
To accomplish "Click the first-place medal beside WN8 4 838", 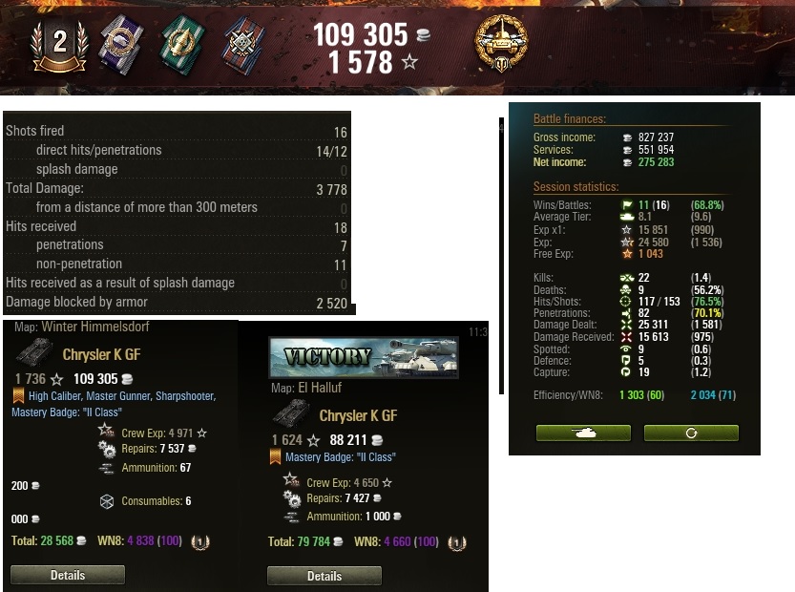I will click(200, 541).
